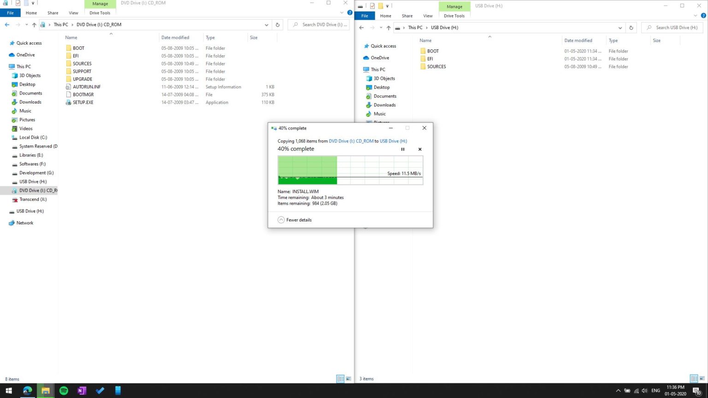Open USB Drive (H:) destination link
Screen dimensions: 708x398
click(393, 141)
